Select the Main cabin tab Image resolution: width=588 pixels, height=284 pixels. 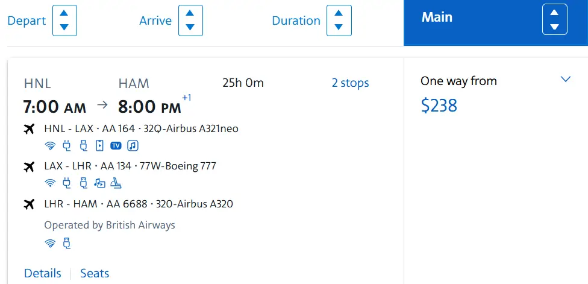(437, 17)
